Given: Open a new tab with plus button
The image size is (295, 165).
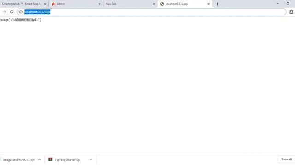Looking at the screenshot, I should coord(217,4).
